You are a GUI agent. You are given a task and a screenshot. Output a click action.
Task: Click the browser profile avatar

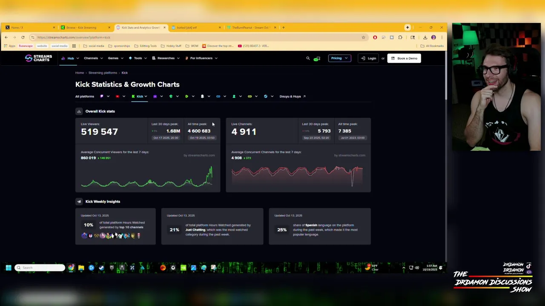point(433,37)
